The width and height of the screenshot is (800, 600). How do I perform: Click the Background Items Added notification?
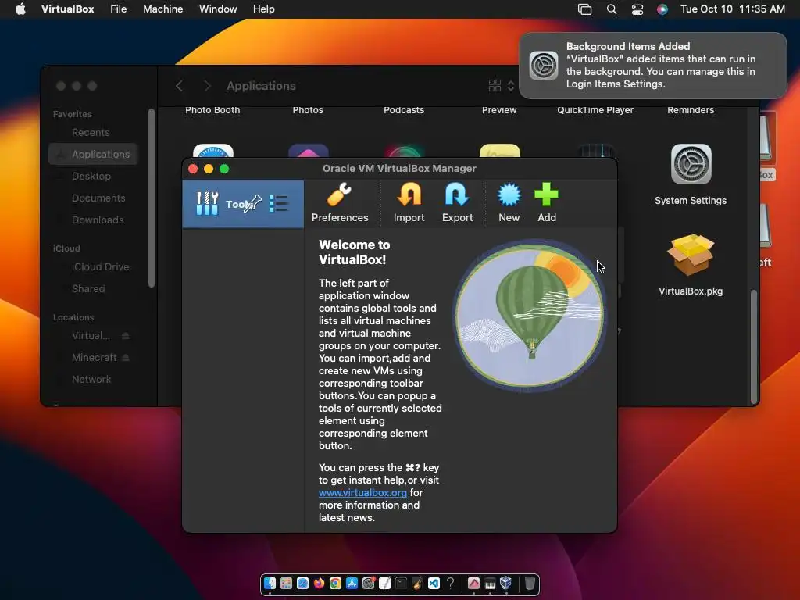[x=653, y=66]
